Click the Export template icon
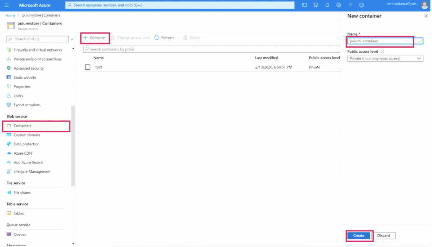Image resolution: width=432 pixels, height=247 pixels. (9, 105)
